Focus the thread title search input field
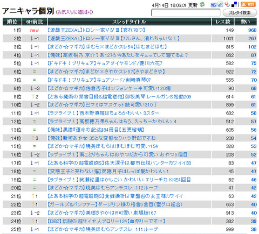 click(x=186, y=13)
